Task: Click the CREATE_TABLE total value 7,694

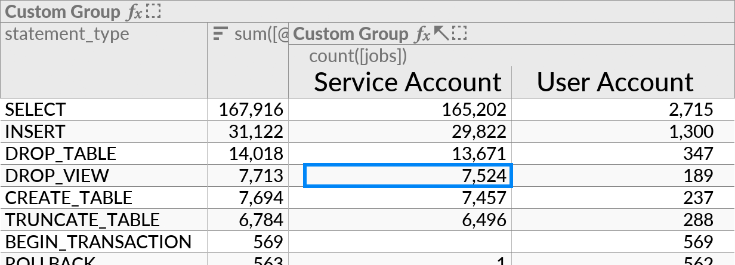Action: click(x=255, y=198)
